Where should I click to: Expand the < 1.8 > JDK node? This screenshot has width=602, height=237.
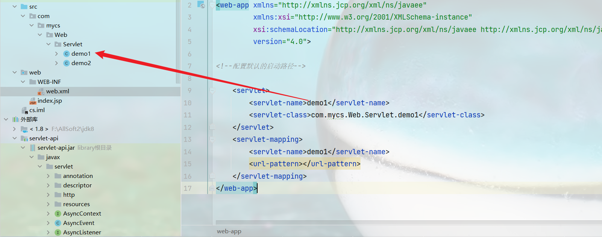click(x=15, y=129)
